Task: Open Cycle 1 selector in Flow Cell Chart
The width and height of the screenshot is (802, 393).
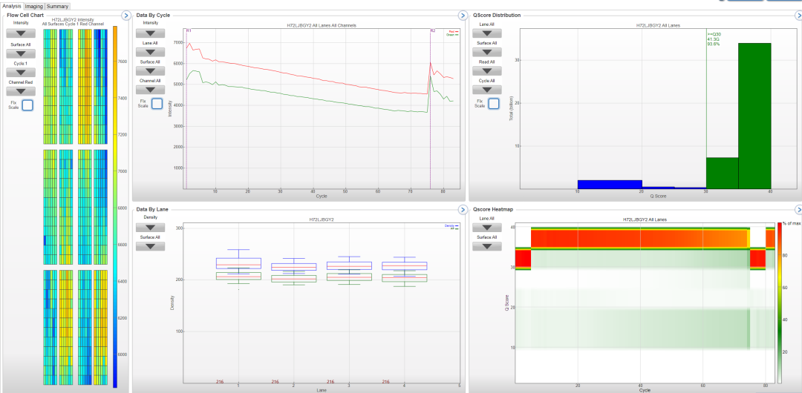Action: (20, 72)
